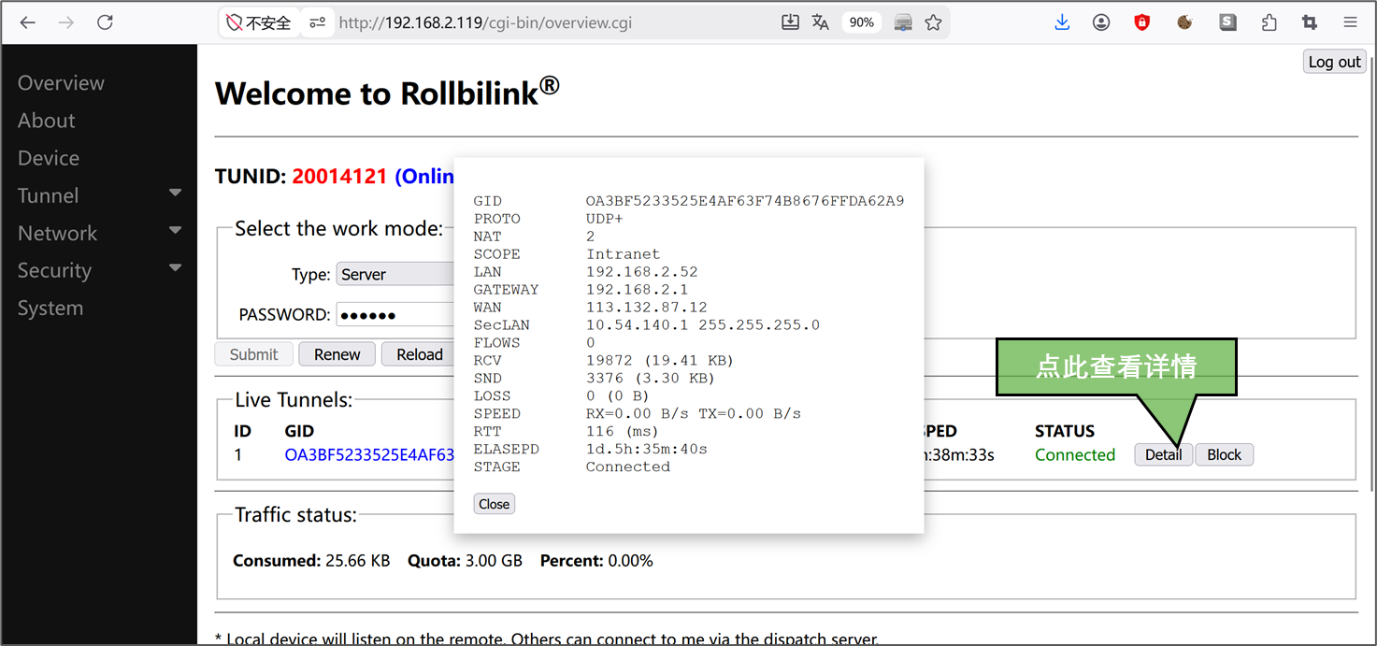Expand the Network sidebar menu arrow
This screenshot has width=1377, height=646.
click(x=175, y=230)
